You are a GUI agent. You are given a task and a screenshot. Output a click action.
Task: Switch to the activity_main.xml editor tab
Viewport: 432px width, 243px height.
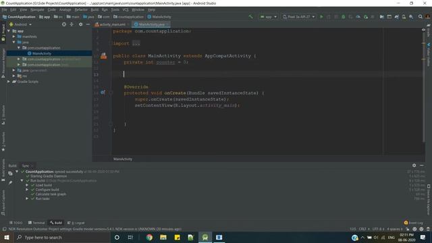112,24
